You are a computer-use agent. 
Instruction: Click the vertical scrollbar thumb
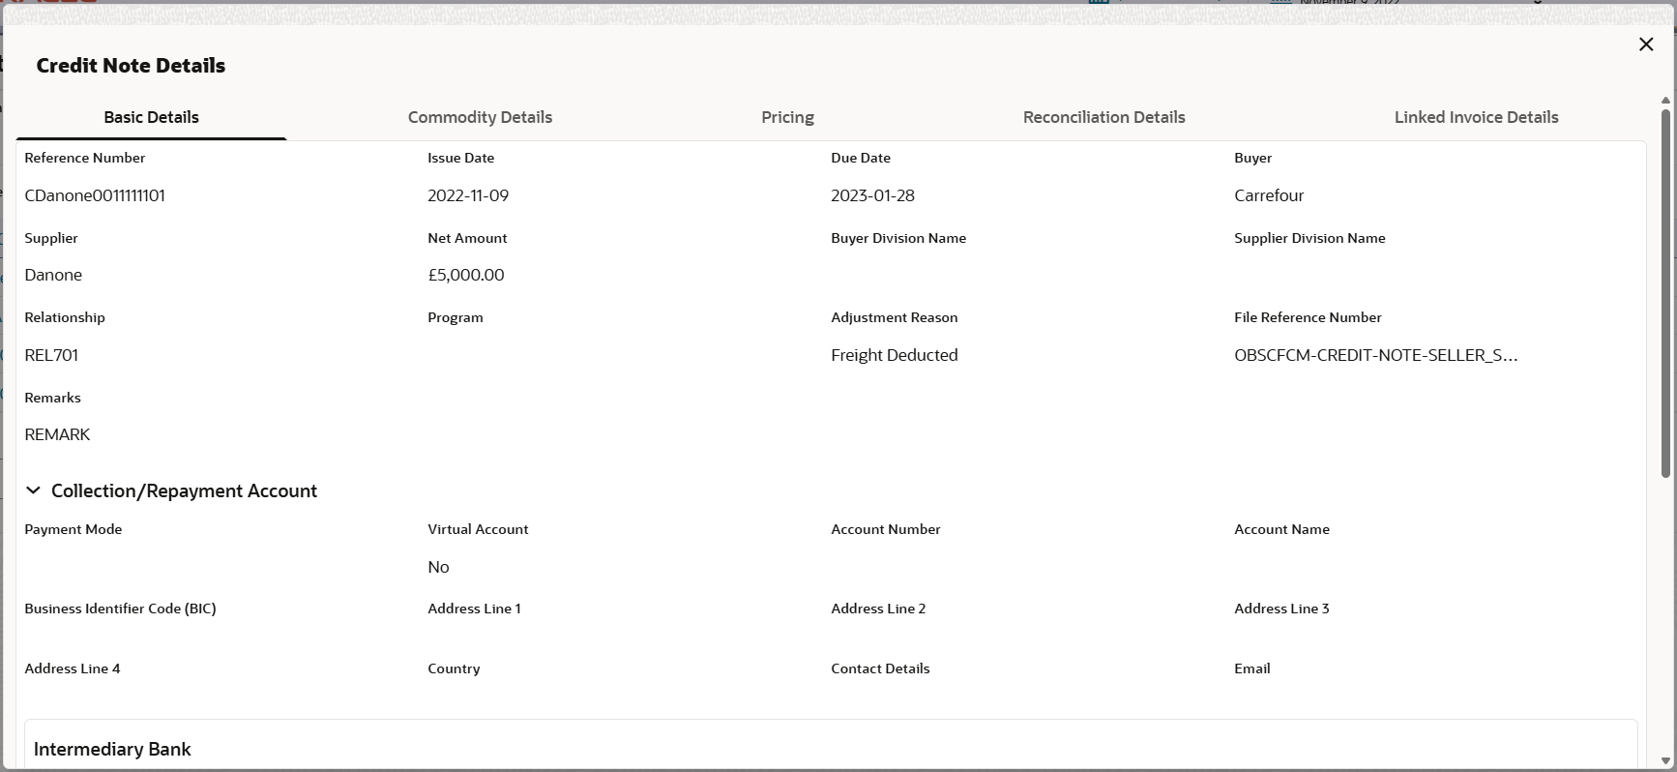point(1665,292)
